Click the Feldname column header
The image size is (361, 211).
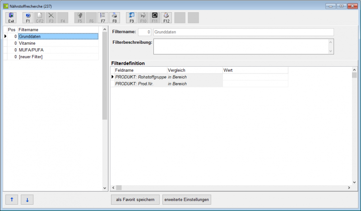click(x=141, y=70)
